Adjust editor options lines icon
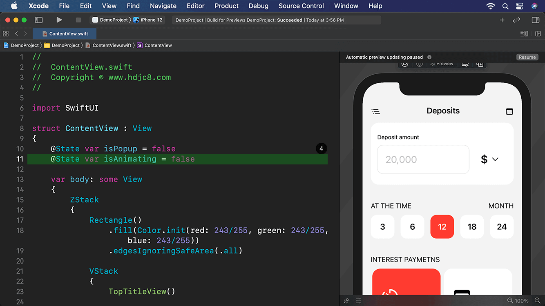545x306 pixels. tap(524, 34)
